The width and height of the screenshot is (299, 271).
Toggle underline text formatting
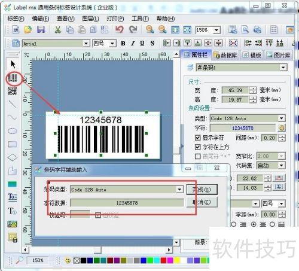(x=142, y=43)
